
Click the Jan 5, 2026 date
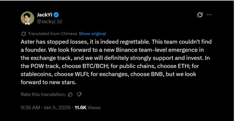(x=57, y=107)
